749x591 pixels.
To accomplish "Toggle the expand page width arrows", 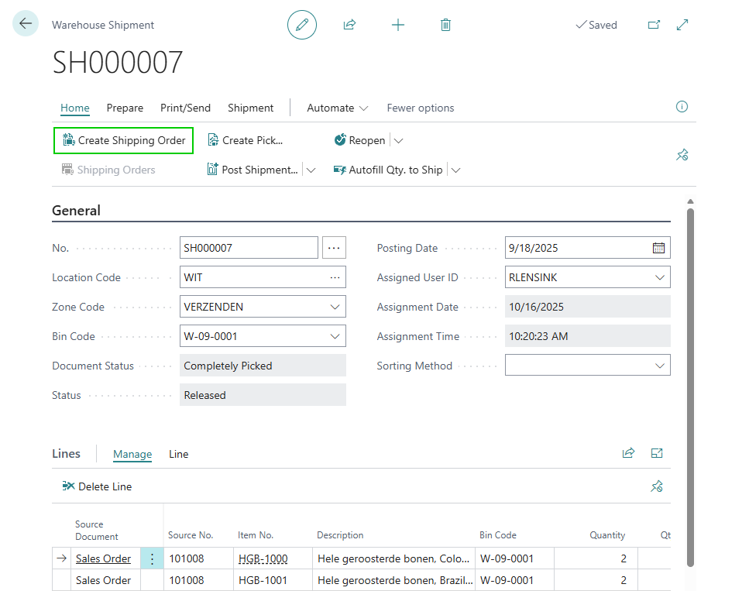I will 682,25.
